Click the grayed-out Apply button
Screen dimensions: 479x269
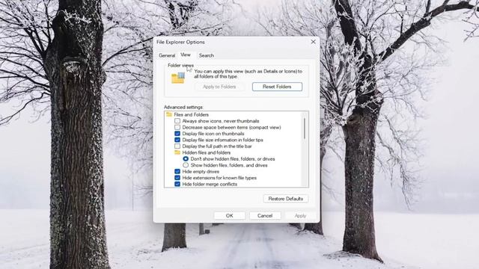click(300, 216)
